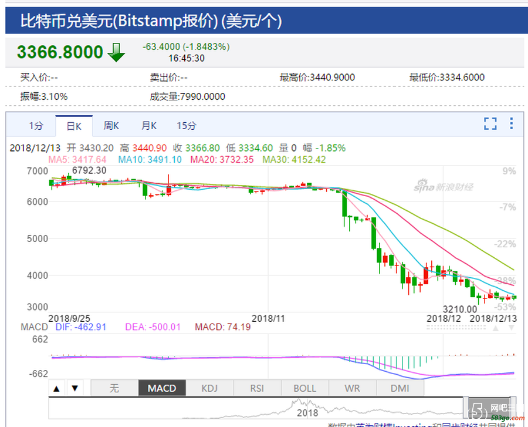Viewport: 528px width, 427px height.
Task: Click the 2018/9/25 start date label
Action: [69, 318]
